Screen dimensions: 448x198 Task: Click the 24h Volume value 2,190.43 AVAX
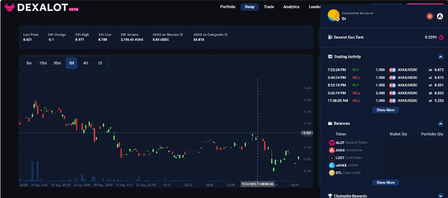(x=132, y=40)
